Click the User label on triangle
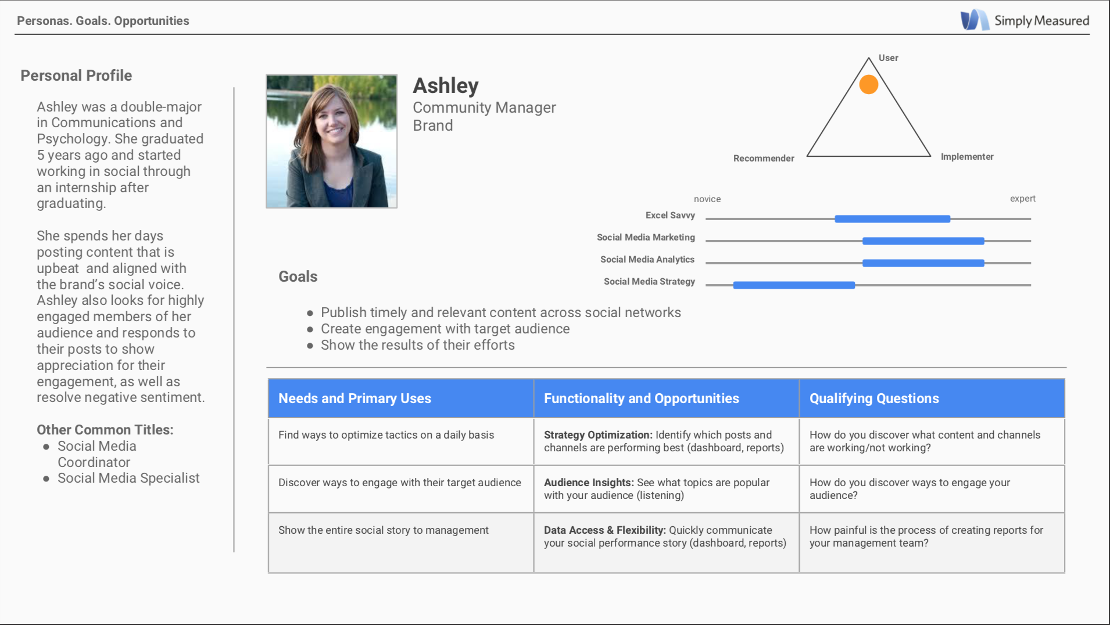 click(889, 58)
